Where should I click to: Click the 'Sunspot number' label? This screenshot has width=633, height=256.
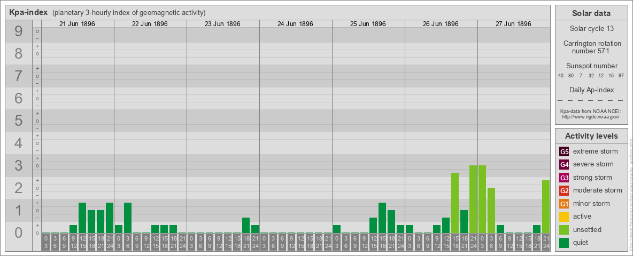click(591, 66)
